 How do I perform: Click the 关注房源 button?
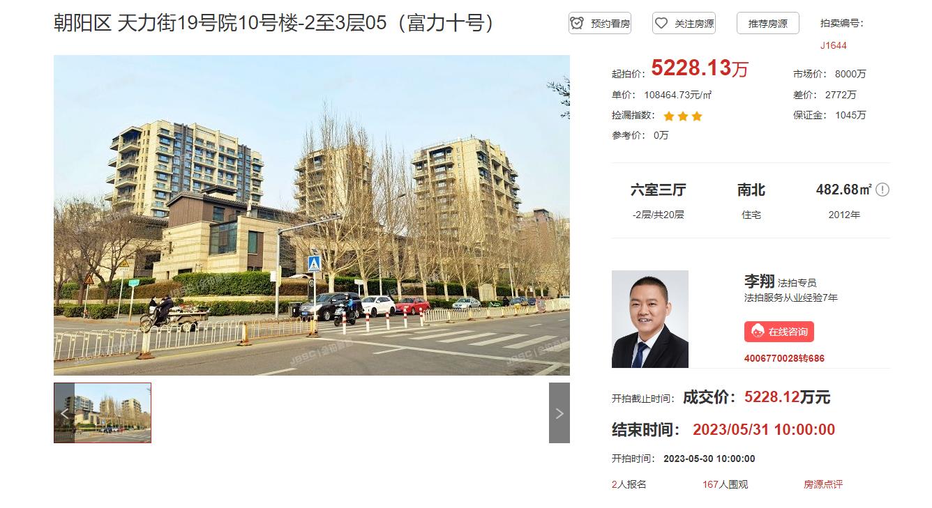pos(684,23)
